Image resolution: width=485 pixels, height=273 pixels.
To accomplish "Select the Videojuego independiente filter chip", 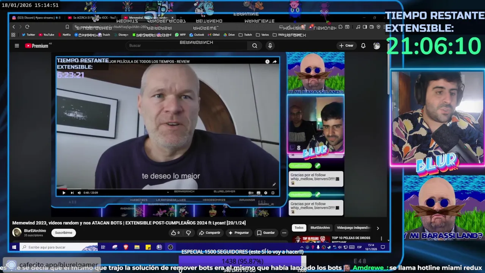I will [x=353, y=228].
